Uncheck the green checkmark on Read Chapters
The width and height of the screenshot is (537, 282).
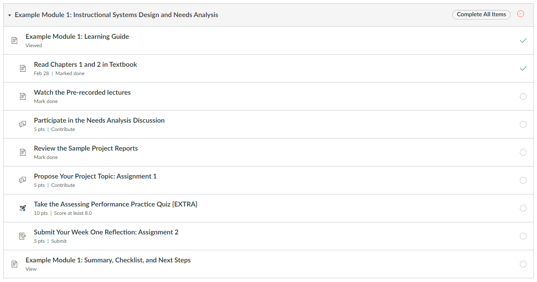click(523, 68)
